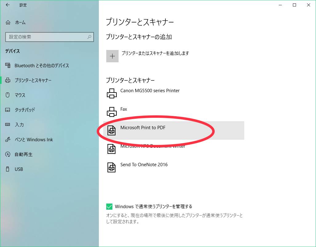Click the printer icon in sidebar
The width and height of the screenshot is (316, 247).
(x=8, y=80)
